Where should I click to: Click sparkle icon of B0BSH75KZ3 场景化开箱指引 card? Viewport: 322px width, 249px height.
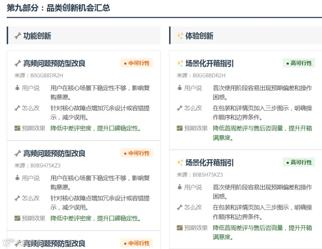[x=180, y=162]
